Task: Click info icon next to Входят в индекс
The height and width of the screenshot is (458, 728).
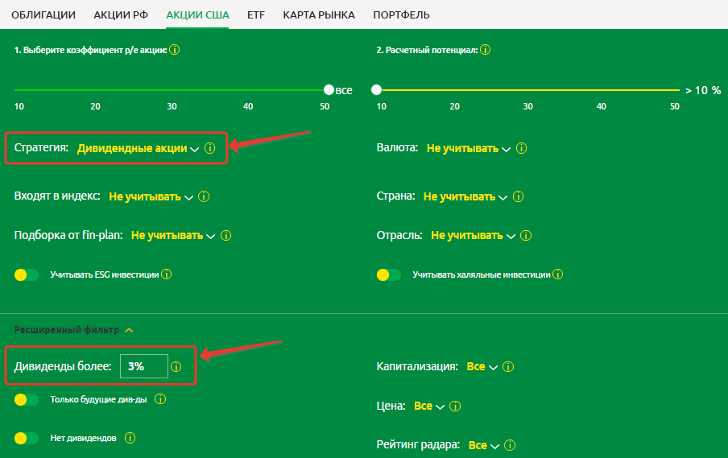Action: [205, 196]
